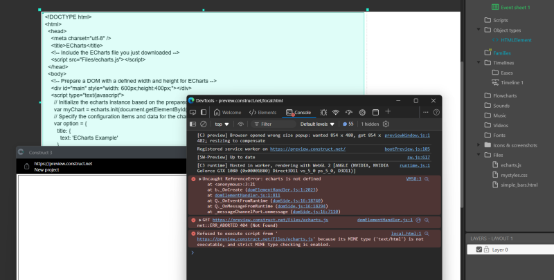This screenshot has height=280, width=554.
Task: Expand the Icons & screenshots folder arrow
Action: point(479,145)
